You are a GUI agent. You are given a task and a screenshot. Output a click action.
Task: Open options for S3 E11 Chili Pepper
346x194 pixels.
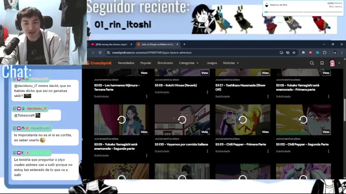coord(268,151)
